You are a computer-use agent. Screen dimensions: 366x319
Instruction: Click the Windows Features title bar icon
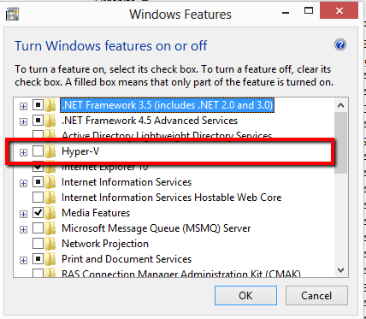13,14
